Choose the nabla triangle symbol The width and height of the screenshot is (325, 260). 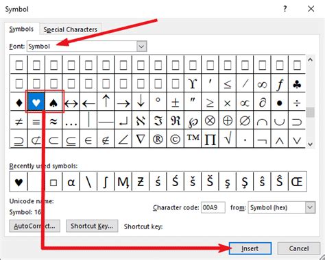click(141, 139)
